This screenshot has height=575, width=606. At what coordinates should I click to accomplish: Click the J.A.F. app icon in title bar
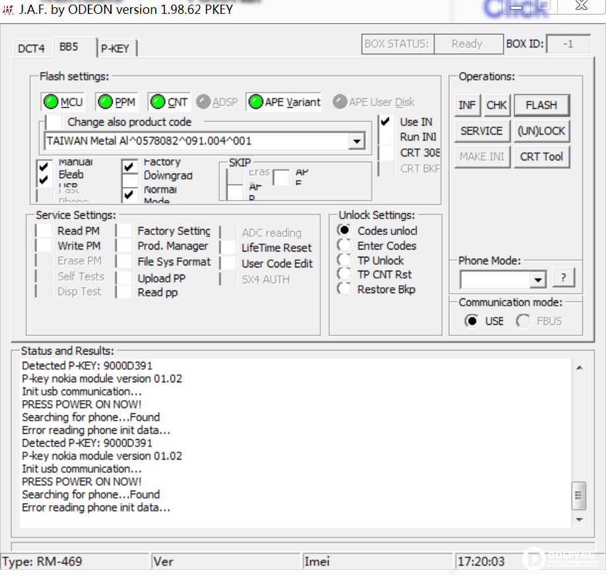8,9
